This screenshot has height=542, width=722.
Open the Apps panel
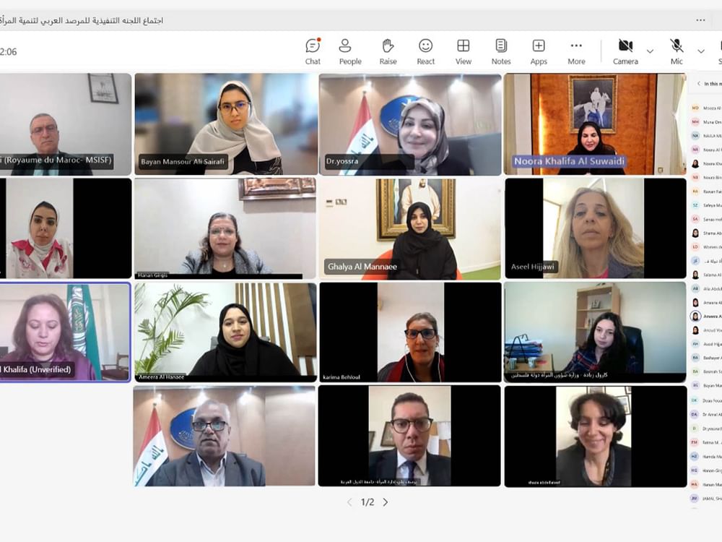tap(538, 51)
